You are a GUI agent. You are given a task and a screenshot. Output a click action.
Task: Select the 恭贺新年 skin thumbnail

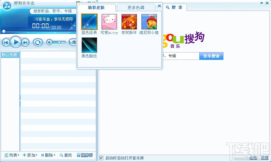(129, 22)
